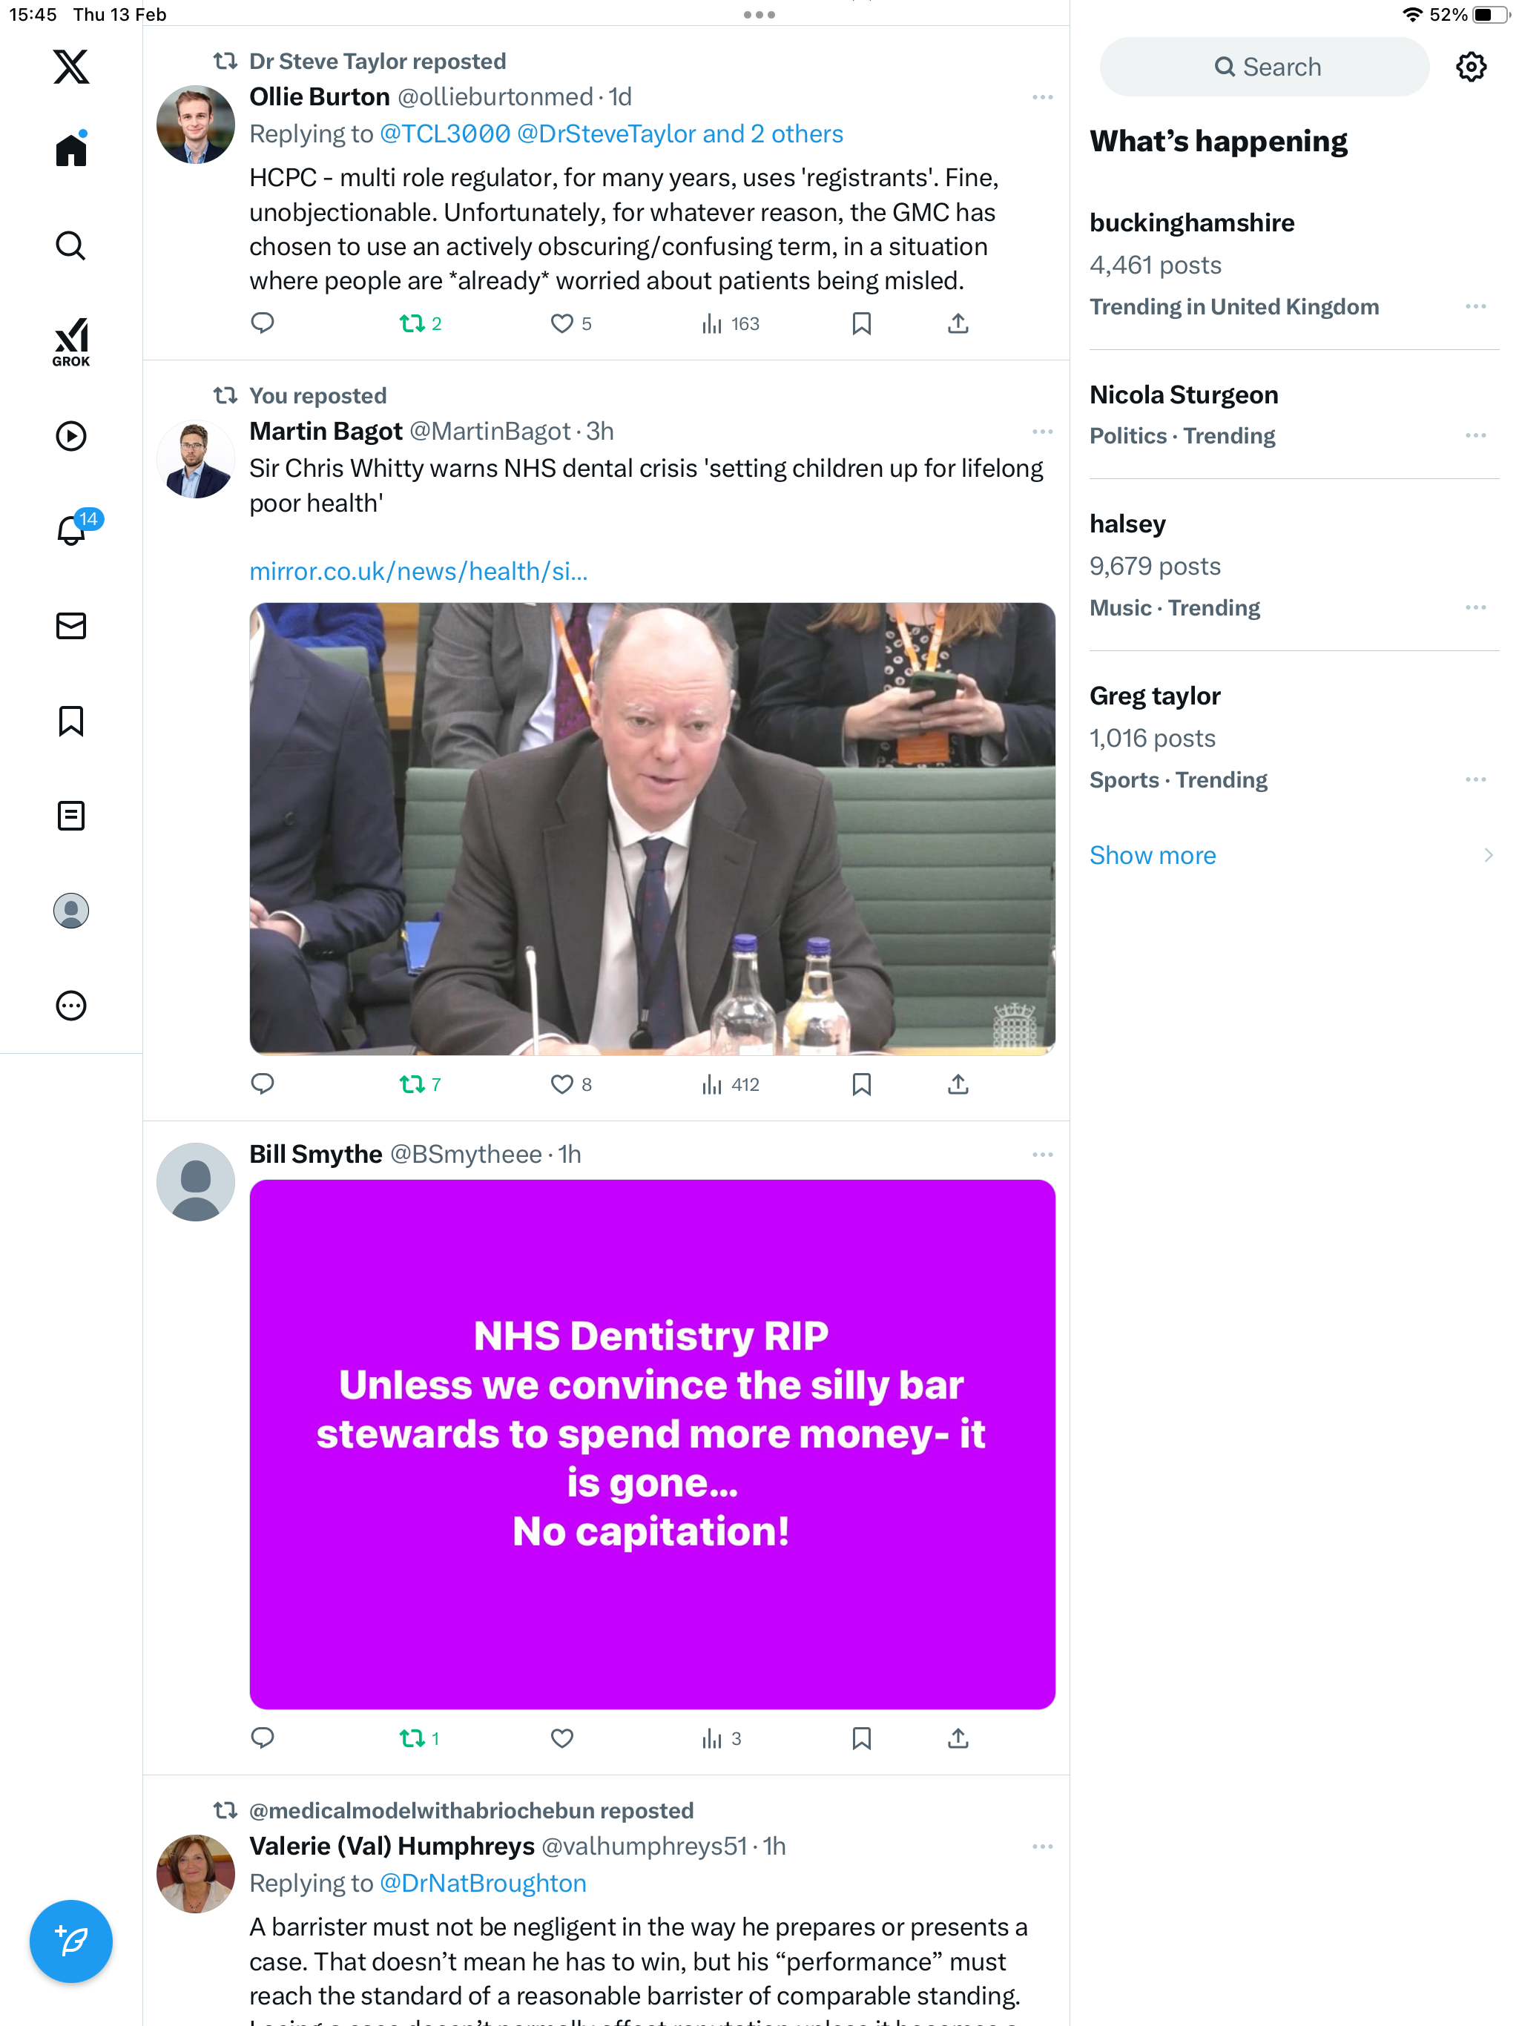Open direct messages envelope icon
The image size is (1519, 2026).
click(x=70, y=626)
